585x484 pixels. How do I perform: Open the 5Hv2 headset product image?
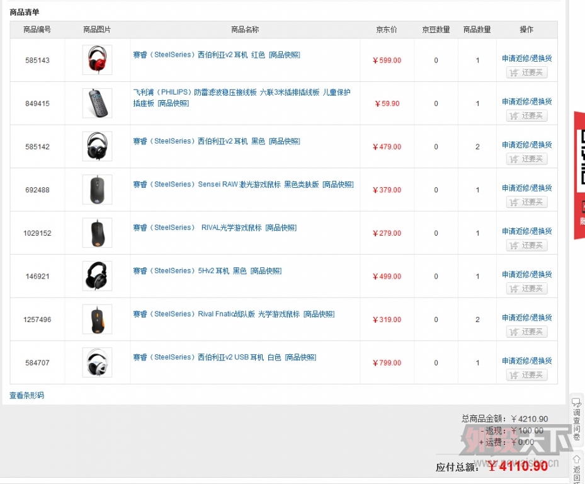97,277
